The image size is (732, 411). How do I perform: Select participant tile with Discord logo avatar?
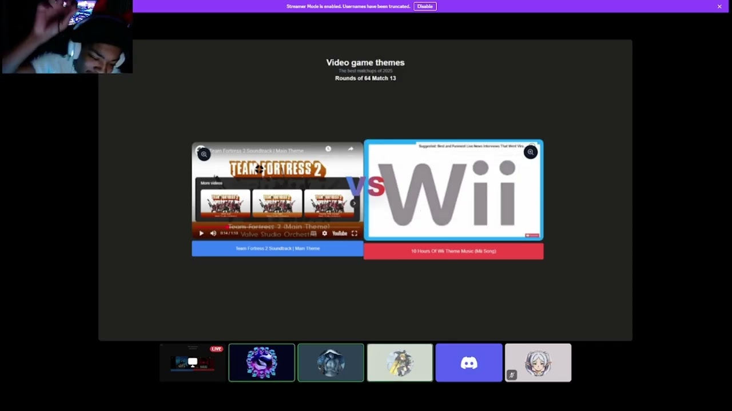point(469,362)
